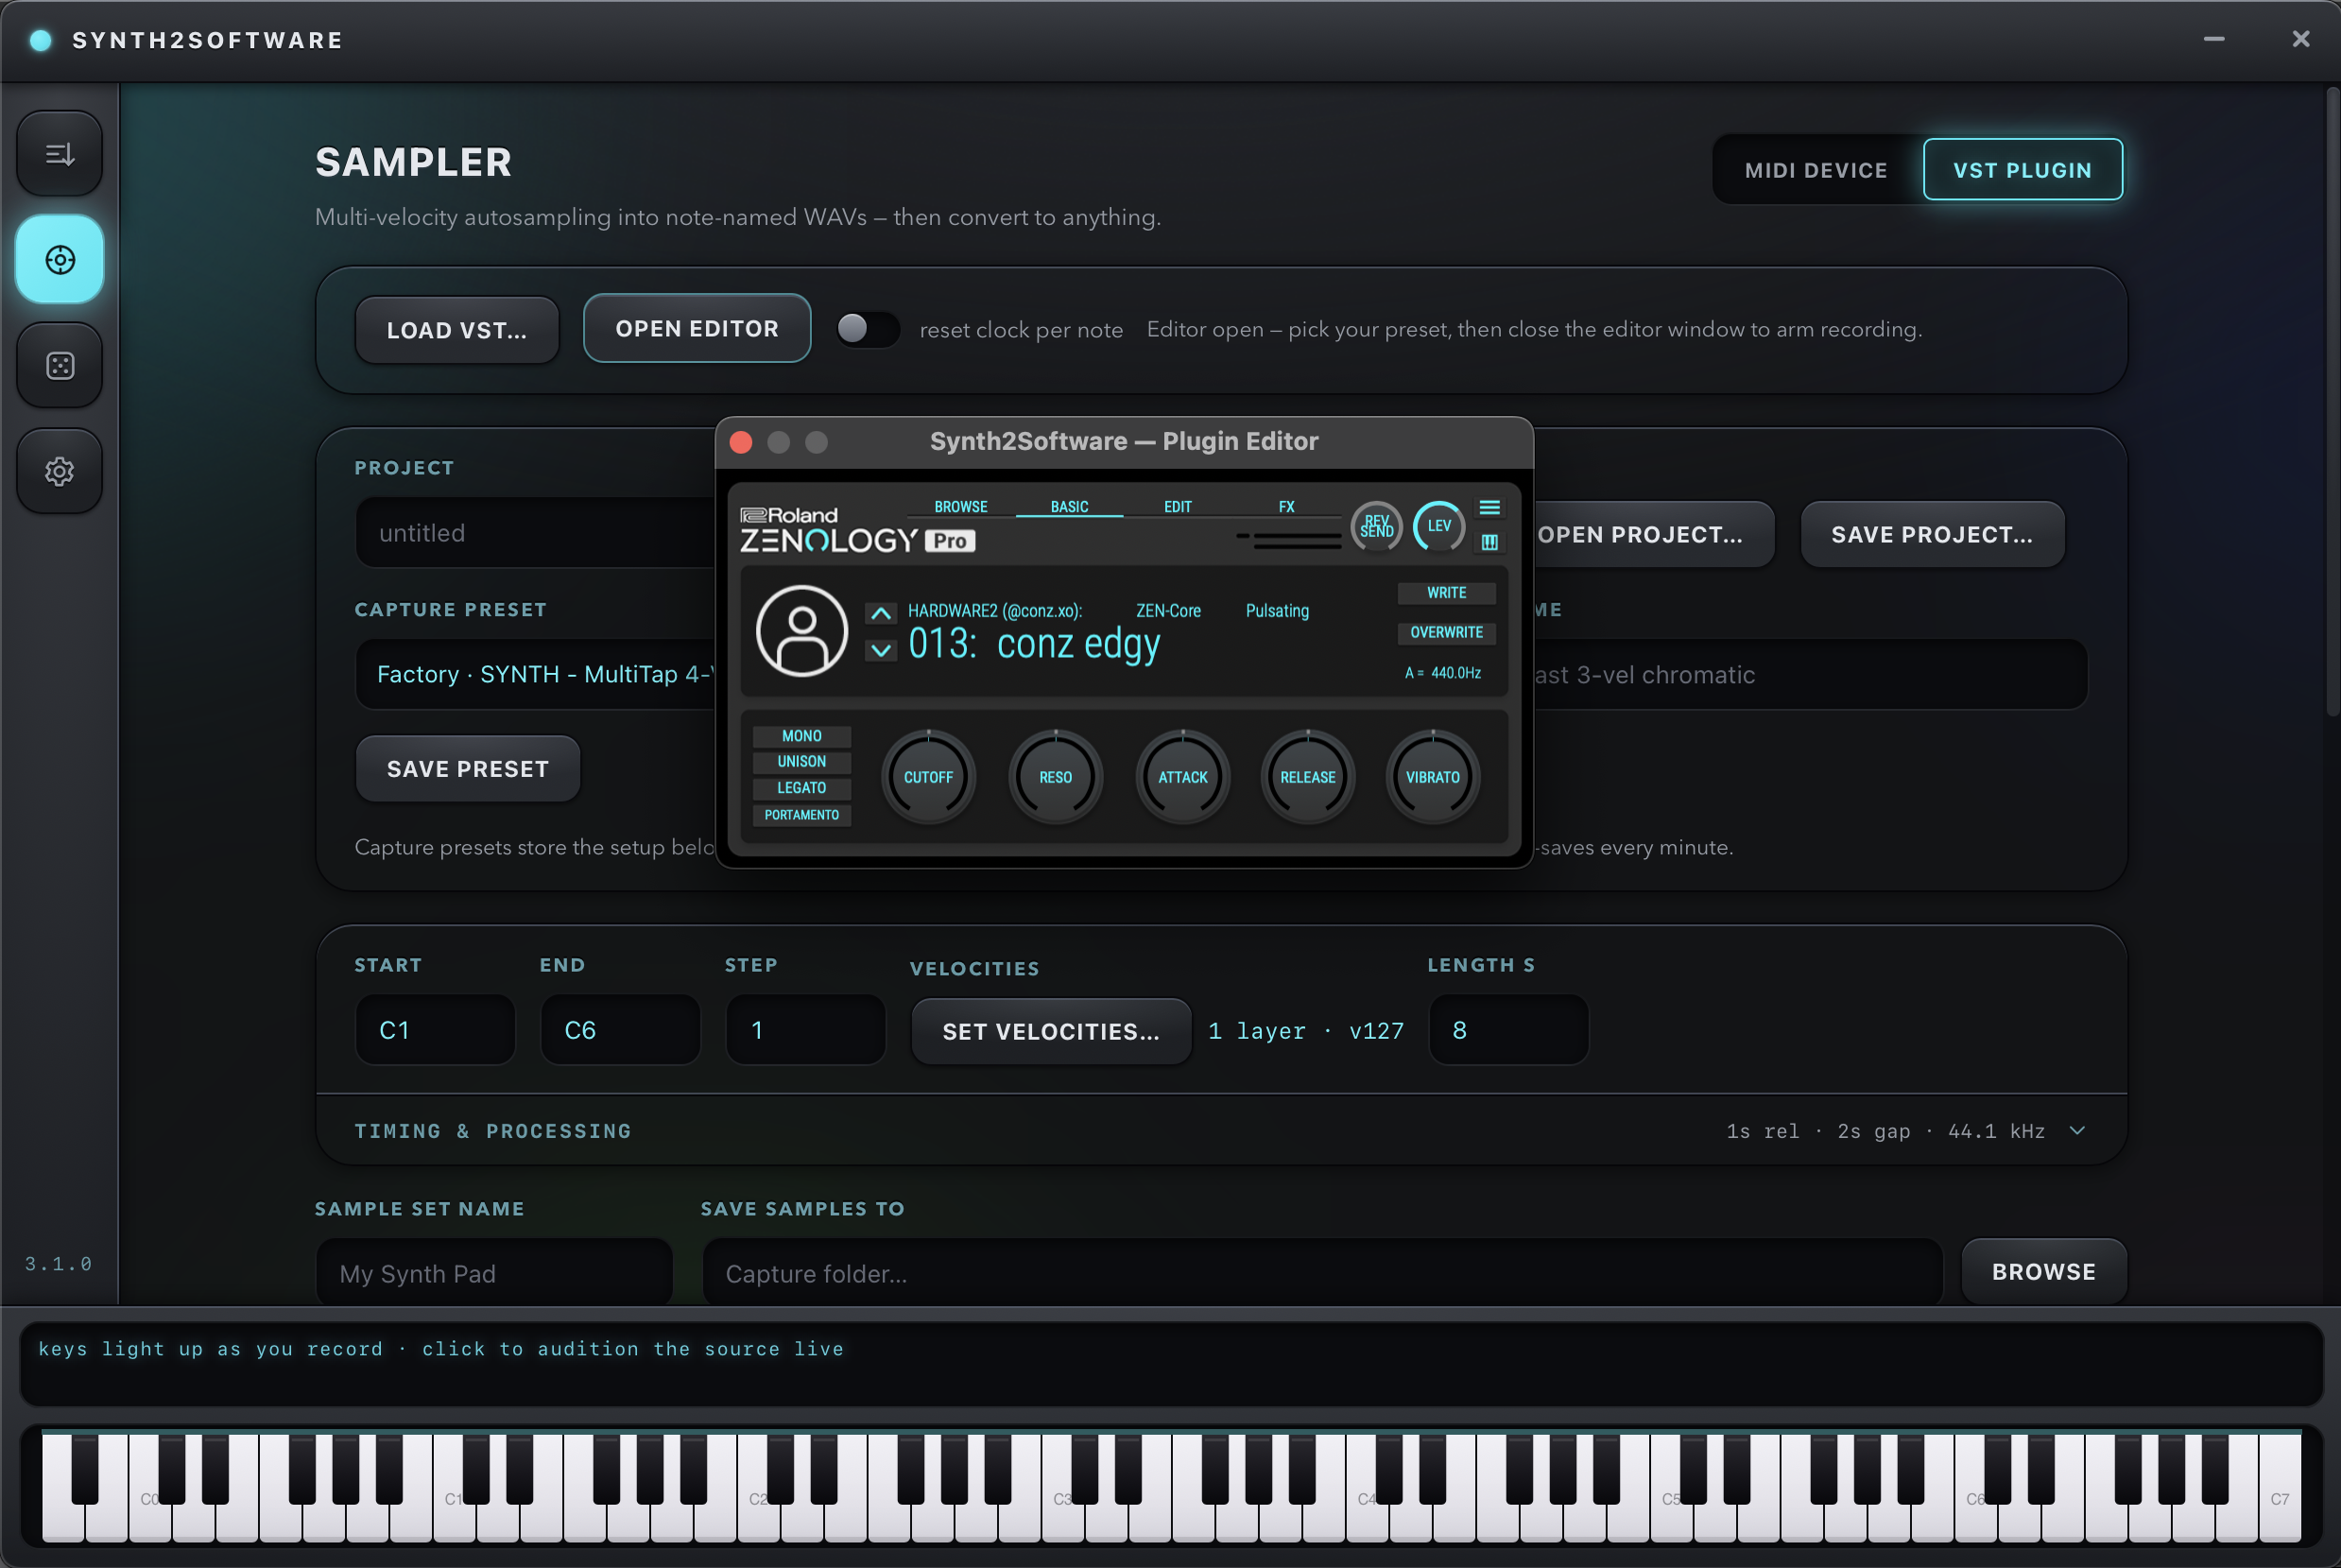Click the Capture folder path field
The width and height of the screenshot is (2341, 1568).
point(1322,1272)
